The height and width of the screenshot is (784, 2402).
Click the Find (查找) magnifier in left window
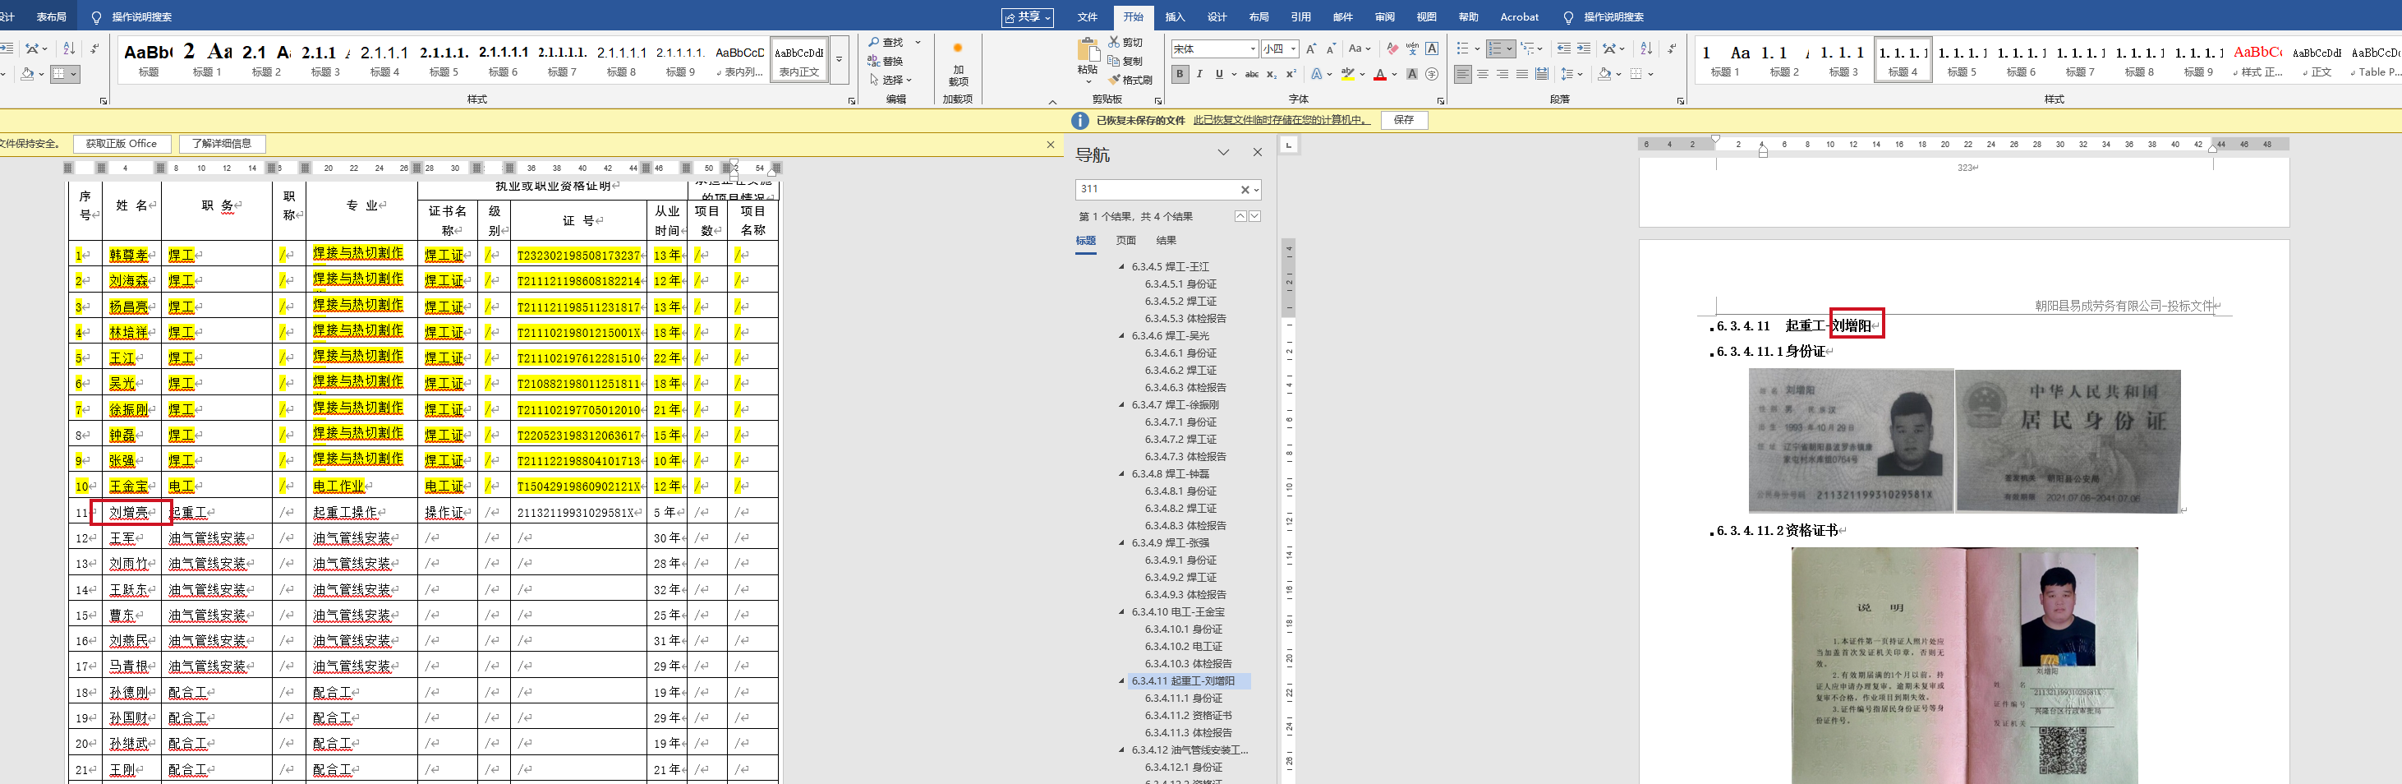874,42
